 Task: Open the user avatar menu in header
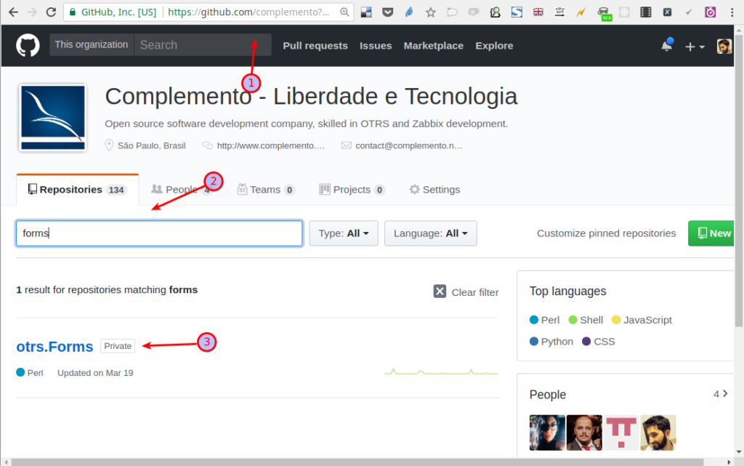[724, 46]
